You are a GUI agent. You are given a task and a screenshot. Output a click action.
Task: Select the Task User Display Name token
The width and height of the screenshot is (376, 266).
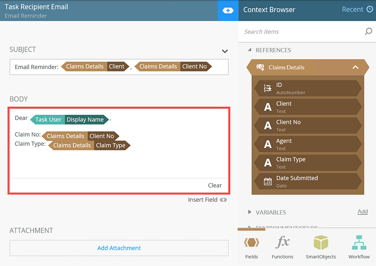pos(70,119)
